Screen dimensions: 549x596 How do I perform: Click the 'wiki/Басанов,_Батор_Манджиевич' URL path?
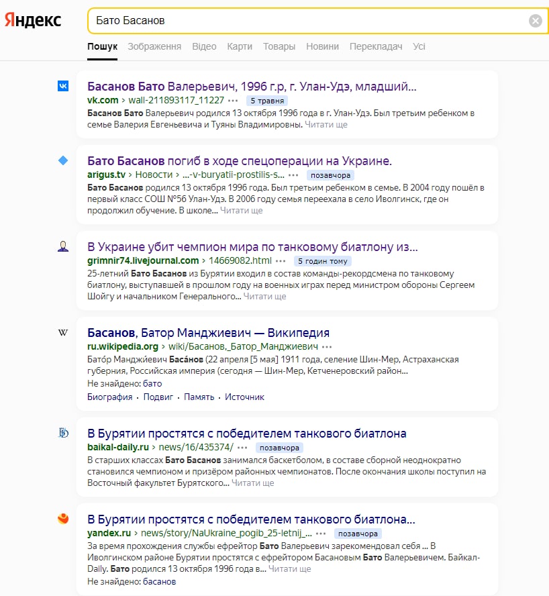(x=244, y=346)
